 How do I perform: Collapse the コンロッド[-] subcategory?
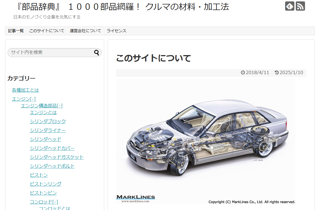[44, 202]
